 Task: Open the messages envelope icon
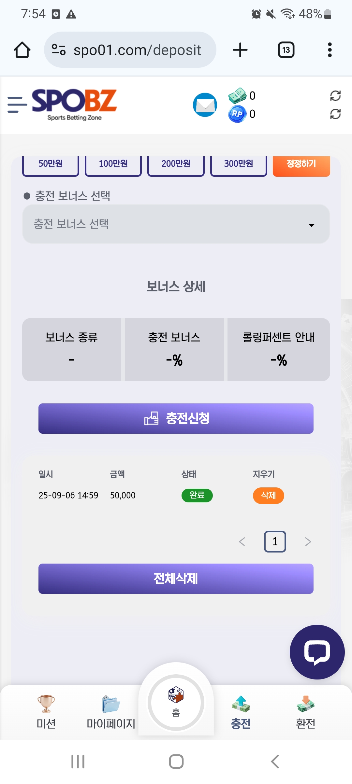205,105
